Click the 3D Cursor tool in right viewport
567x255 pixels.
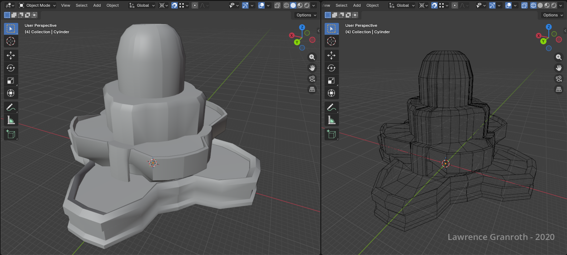[x=331, y=41]
